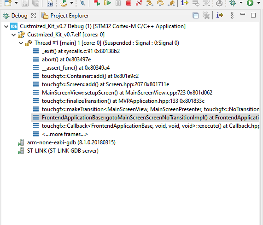
Task: Toggle Skip All Breakpoints icon
Action: tap(82, 3)
